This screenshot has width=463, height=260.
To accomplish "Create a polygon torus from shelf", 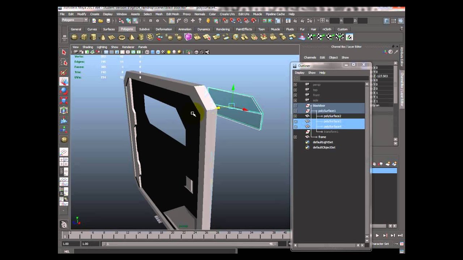I will 122,37.
